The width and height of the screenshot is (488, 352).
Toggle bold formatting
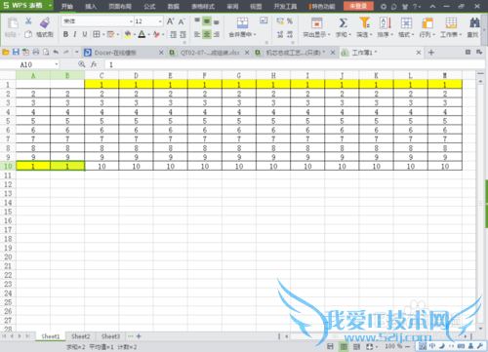[x=65, y=34]
